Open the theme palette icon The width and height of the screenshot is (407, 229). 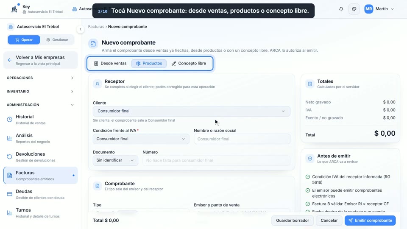(x=354, y=9)
